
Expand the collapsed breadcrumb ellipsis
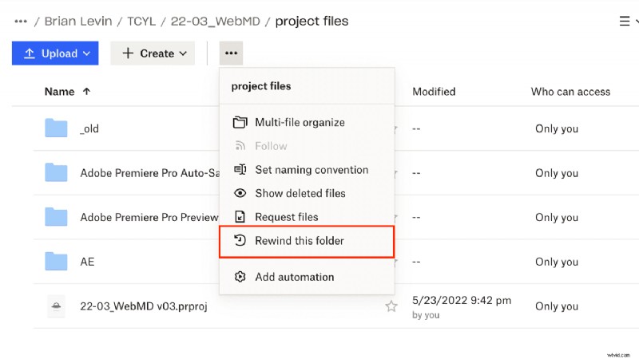pyautogui.click(x=21, y=22)
